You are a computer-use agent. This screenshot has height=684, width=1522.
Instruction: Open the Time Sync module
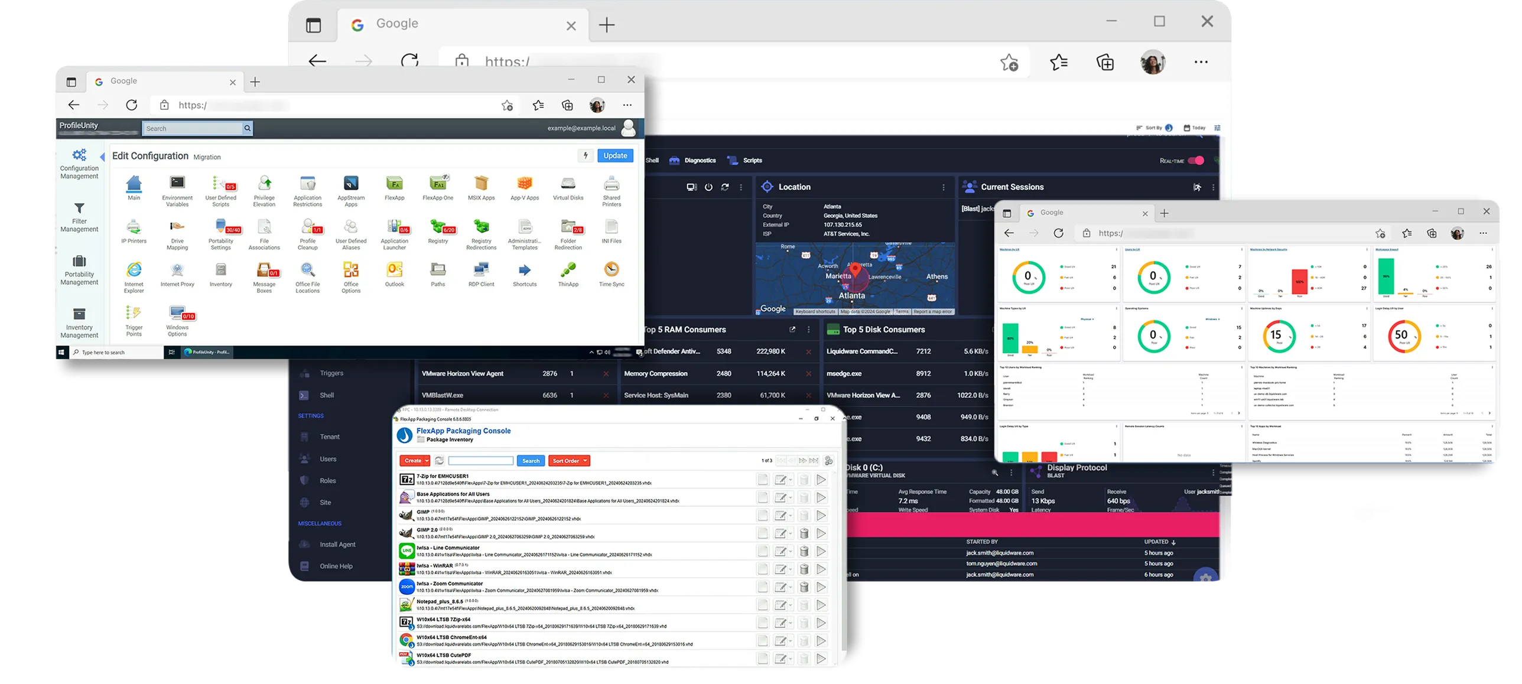tap(612, 275)
